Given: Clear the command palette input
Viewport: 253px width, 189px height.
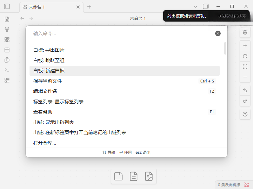Looking at the screenshot, I should click(218, 33).
